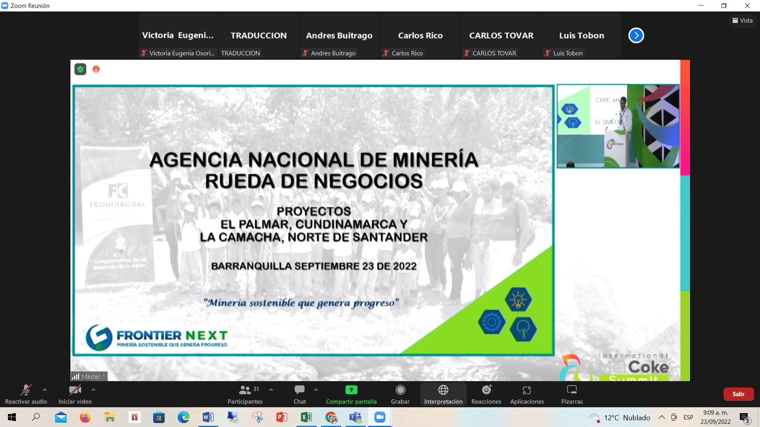Click green encryption shield icon
Viewport: 760px width, 427px height.
coord(80,70)
